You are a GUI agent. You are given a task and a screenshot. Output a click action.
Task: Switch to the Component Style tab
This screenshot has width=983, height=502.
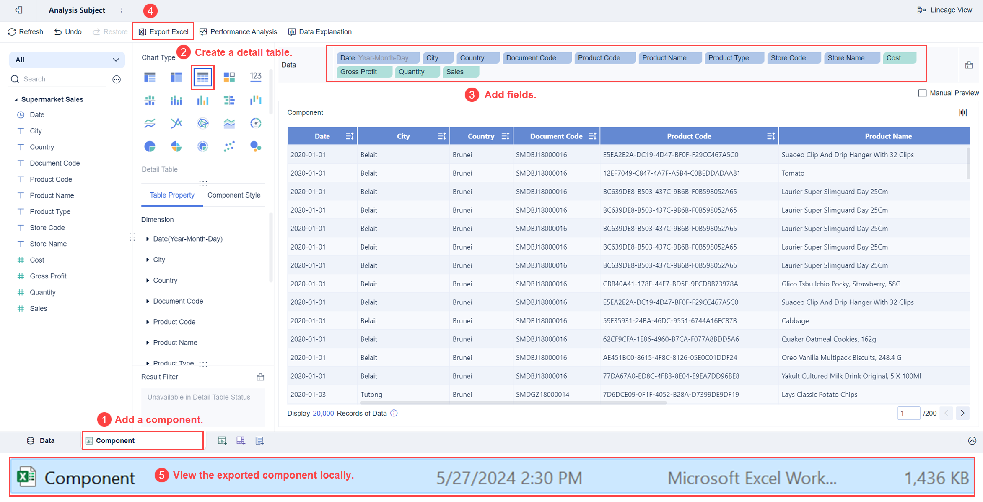pos(233,195)
